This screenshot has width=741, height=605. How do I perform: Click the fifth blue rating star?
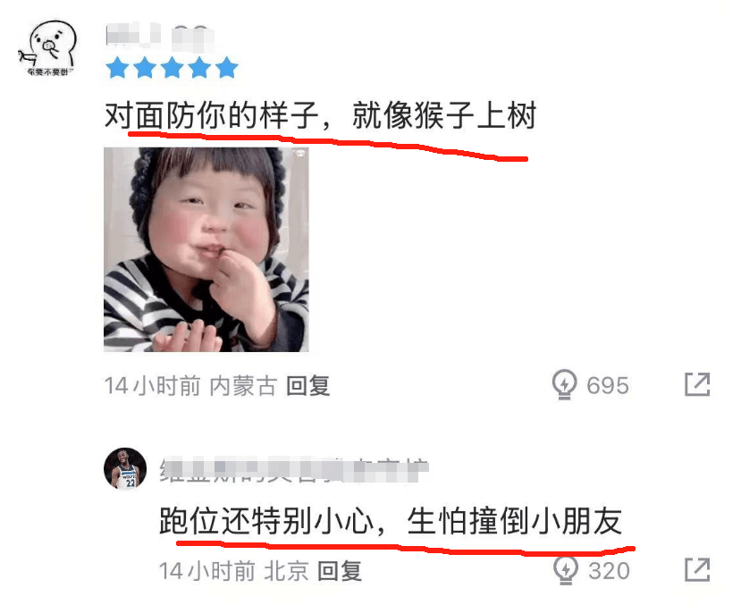(227, 68)
